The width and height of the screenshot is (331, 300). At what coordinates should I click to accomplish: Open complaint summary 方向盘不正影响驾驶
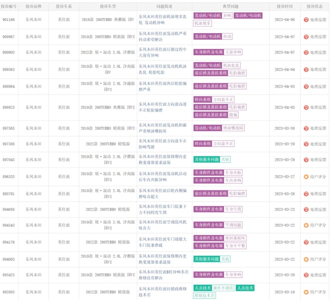[x=162, y=144]
